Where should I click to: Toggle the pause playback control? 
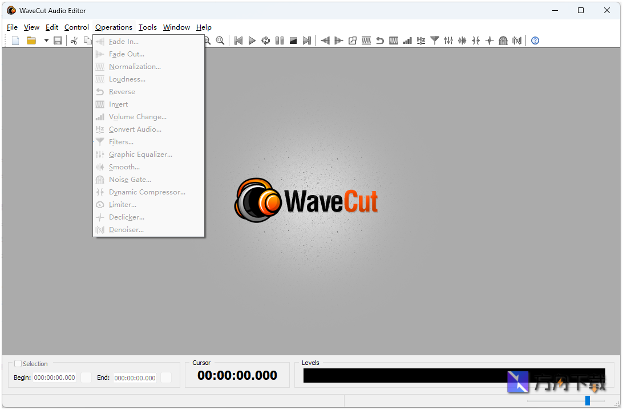[280, 40]
